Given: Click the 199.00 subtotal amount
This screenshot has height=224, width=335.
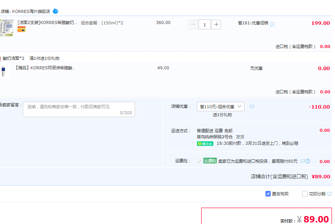Looking at the screenshot, I should pyautogui.click(x=321, y=23).
